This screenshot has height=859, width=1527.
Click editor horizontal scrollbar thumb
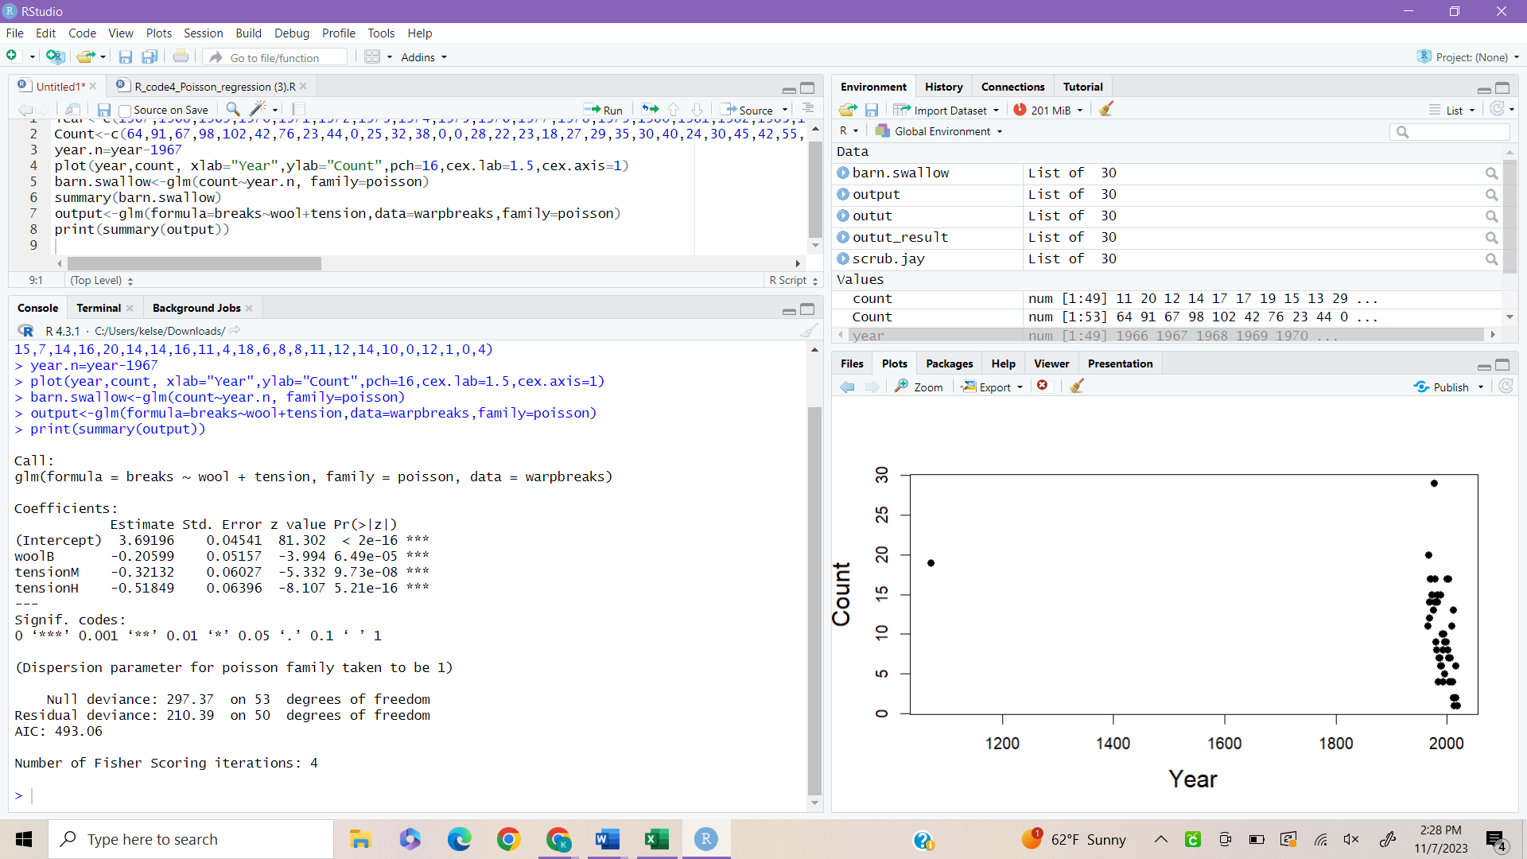(194, 263)
